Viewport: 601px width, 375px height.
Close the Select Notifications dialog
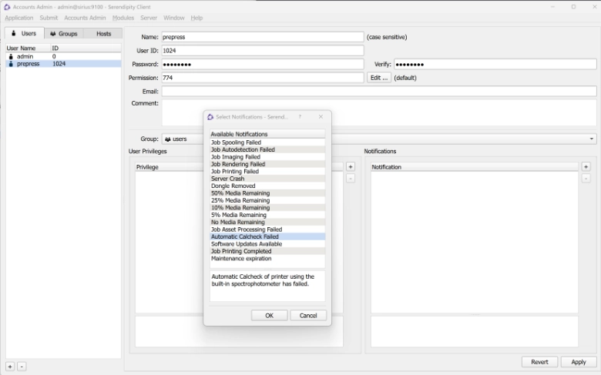[x=321, y=117]
